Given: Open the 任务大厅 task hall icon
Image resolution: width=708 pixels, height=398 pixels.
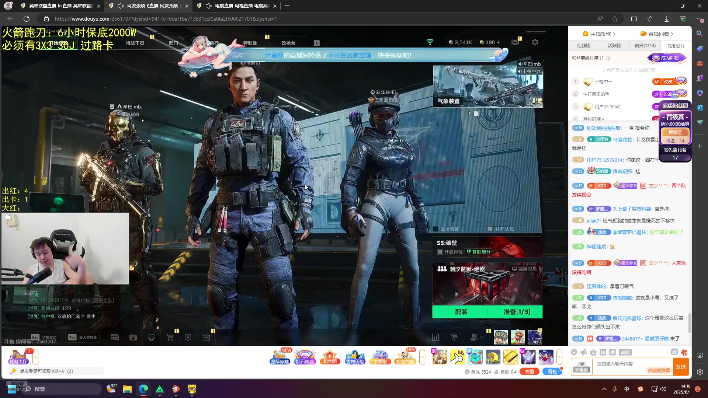Looking at the screenshot, I should [19, 356].
